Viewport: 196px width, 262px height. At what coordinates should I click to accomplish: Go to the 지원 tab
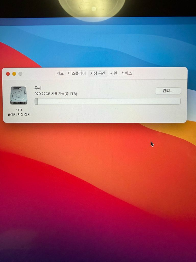point(113,73)
